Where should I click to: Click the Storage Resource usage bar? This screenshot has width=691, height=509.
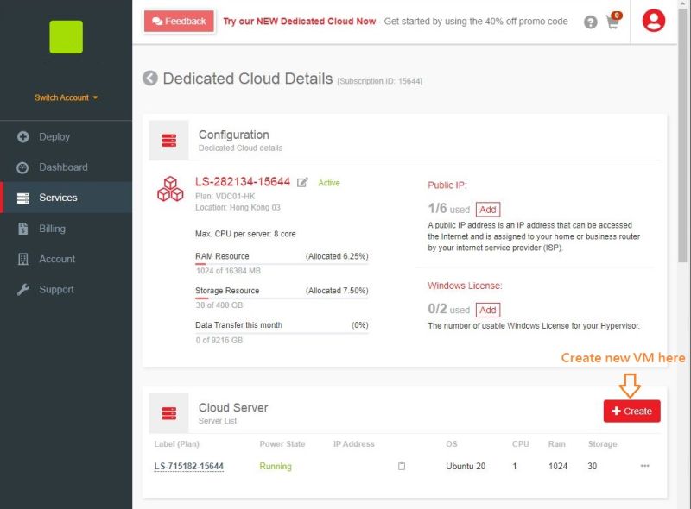[x=282, y=298]
